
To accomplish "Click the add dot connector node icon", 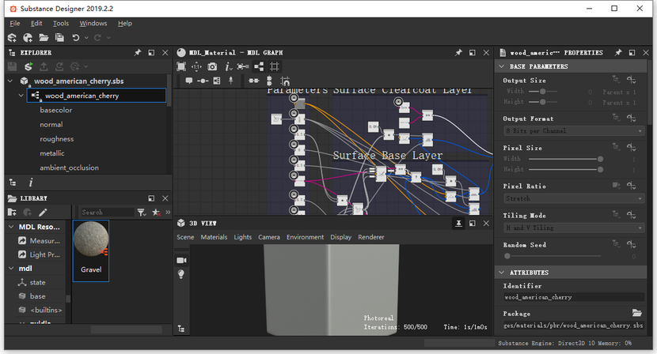I will [x=203, y=81].
